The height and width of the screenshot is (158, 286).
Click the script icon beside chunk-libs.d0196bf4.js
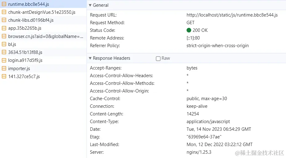click(4, 20)
